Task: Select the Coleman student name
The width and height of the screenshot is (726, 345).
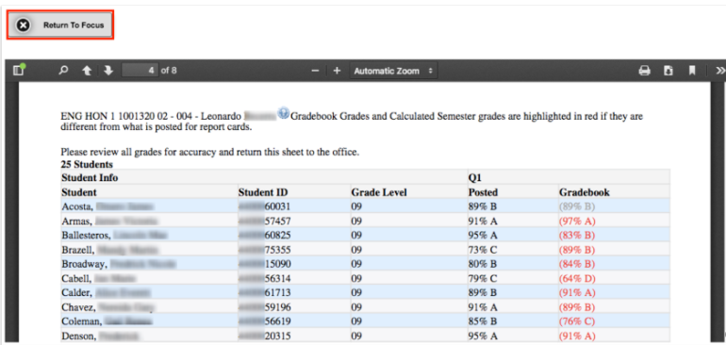Action: (107, 321)
